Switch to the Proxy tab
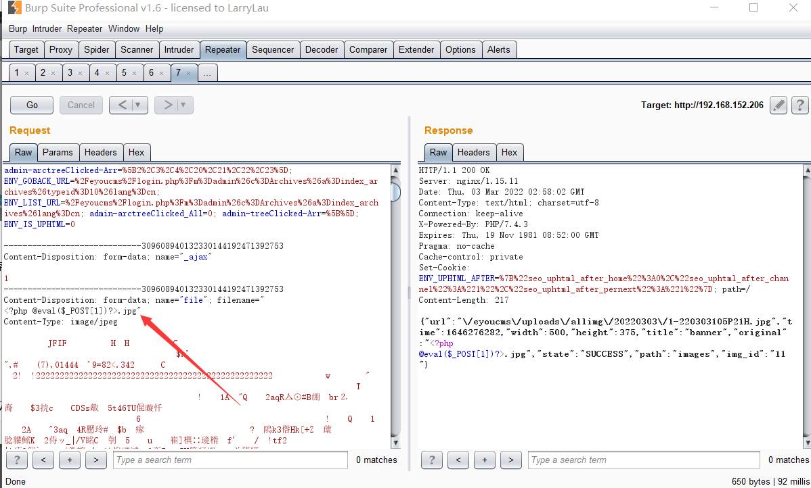 61,49
